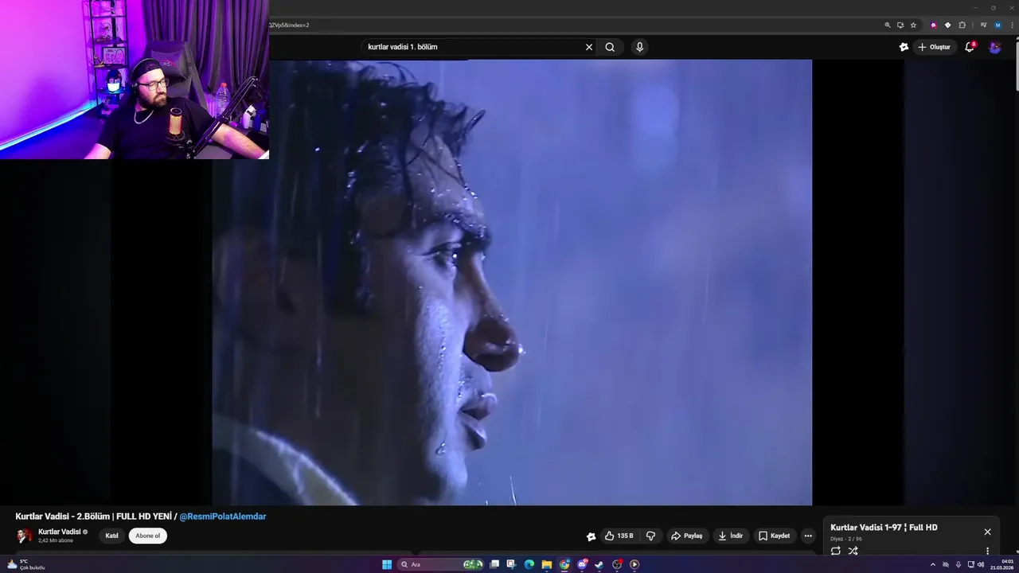
Task: Click the YouTube search magnifier button
Action: coord(610,47)
